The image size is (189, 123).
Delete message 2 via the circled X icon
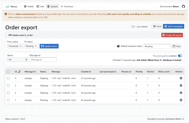181,93
